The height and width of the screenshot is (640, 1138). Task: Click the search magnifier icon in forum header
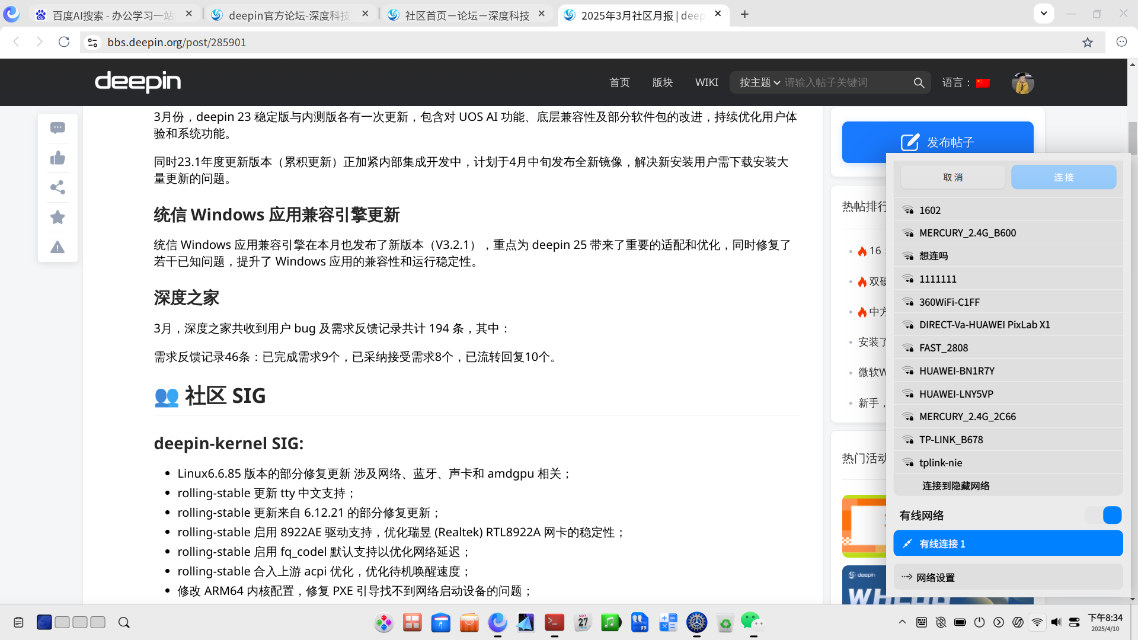pyautogui.click(x=919, y=83)
